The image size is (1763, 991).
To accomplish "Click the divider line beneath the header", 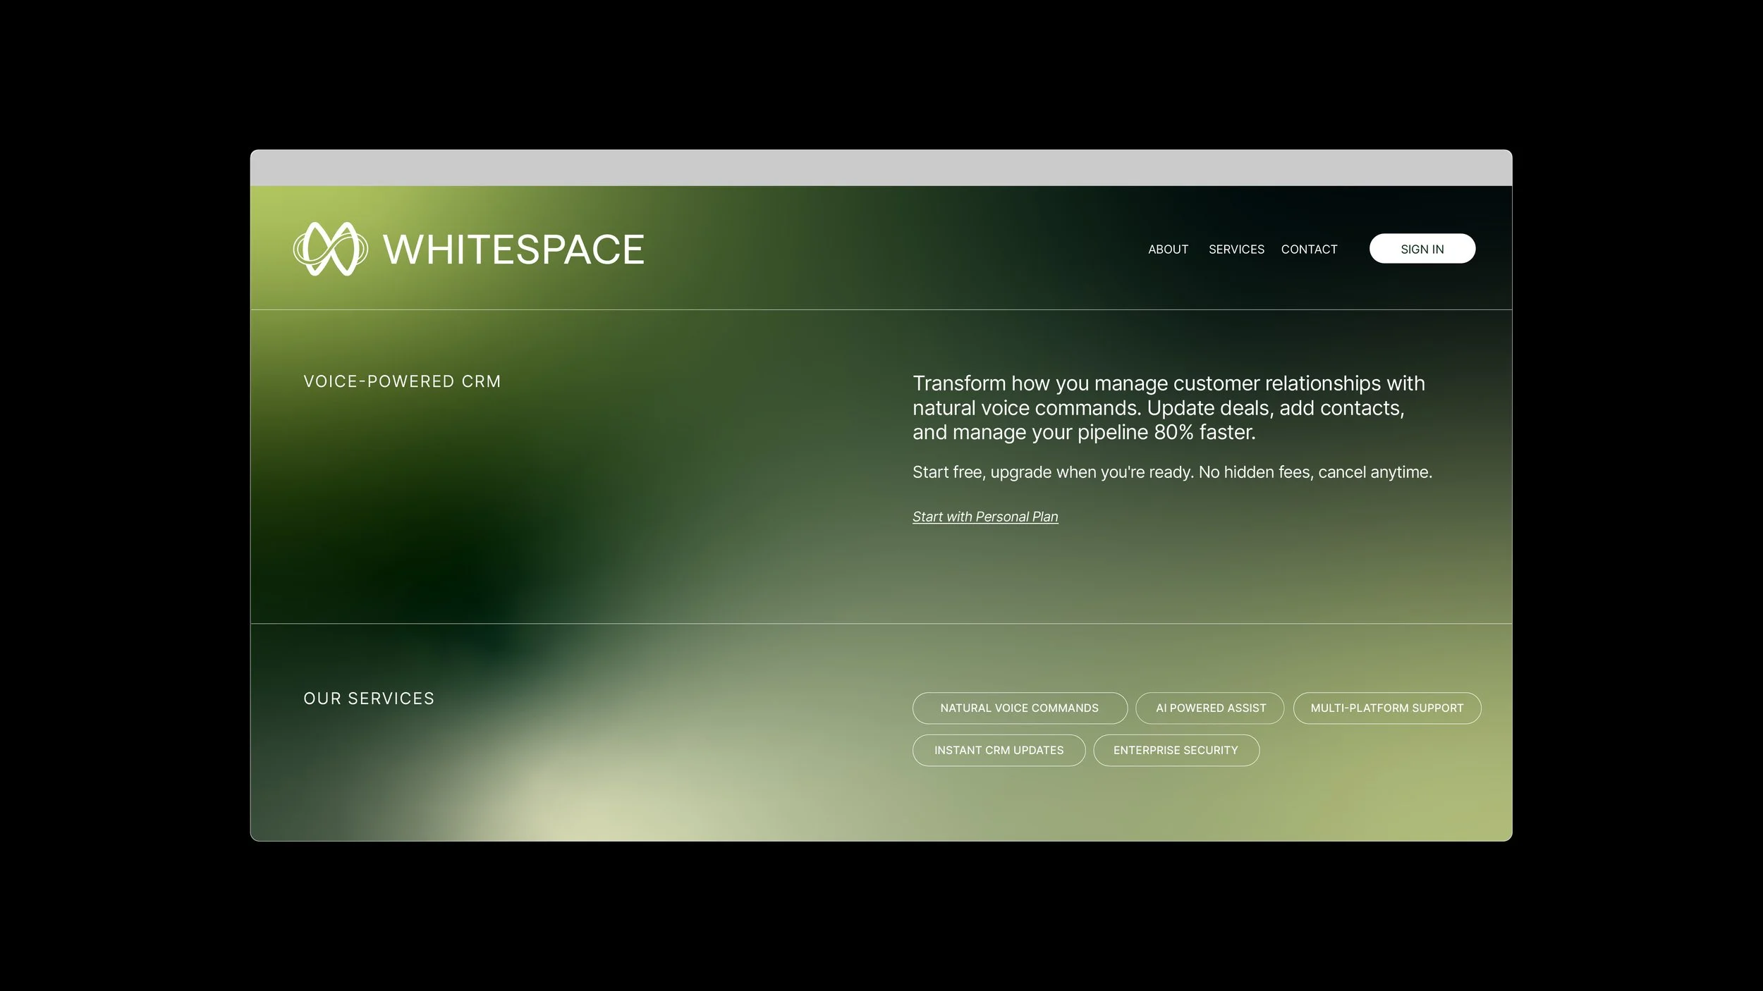I will coord(880,309).
